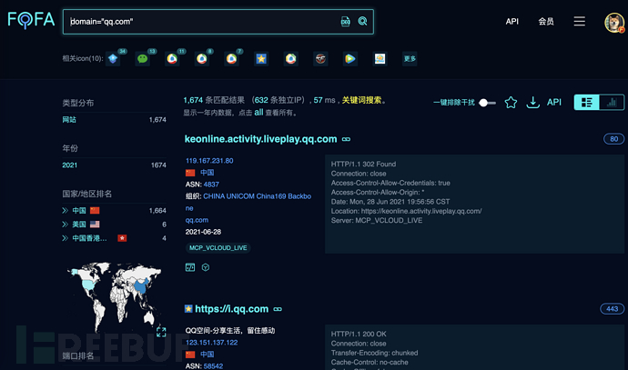Download results with the download icon
Screen dimensions: 628x370
click(532, 103)
